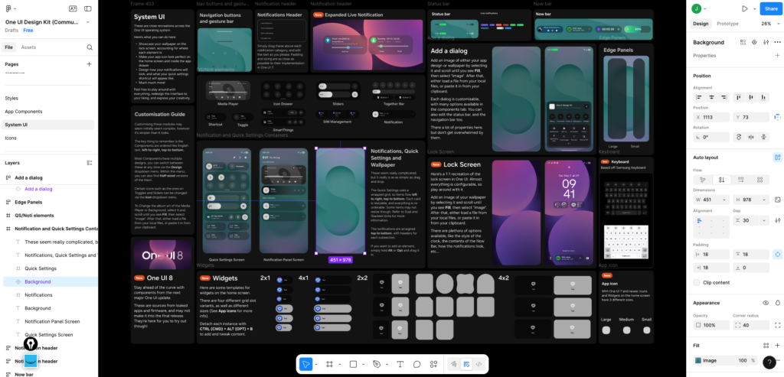
Task: Select the Rectangle shape tool
Action: [353, 364]
